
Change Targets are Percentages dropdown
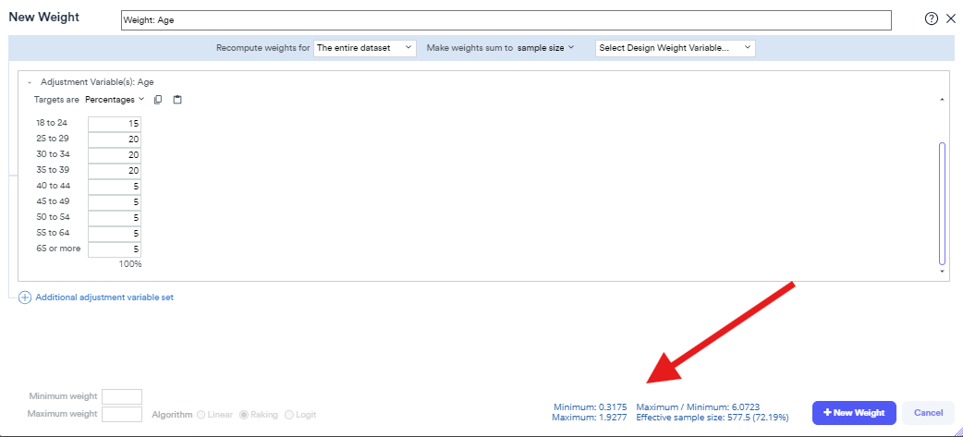[x=115, y=99]
